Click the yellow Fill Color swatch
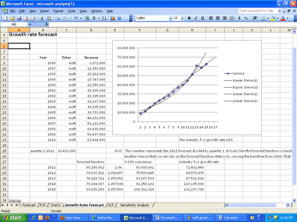Screen dimensions: 297x222 tap(273, 18)
